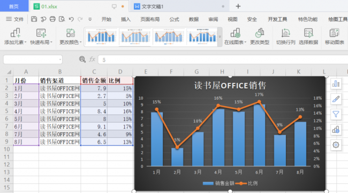Click the online chart side button
This screenshot has height=193, width=348.
pyautogui.click(x=336, y=129)
